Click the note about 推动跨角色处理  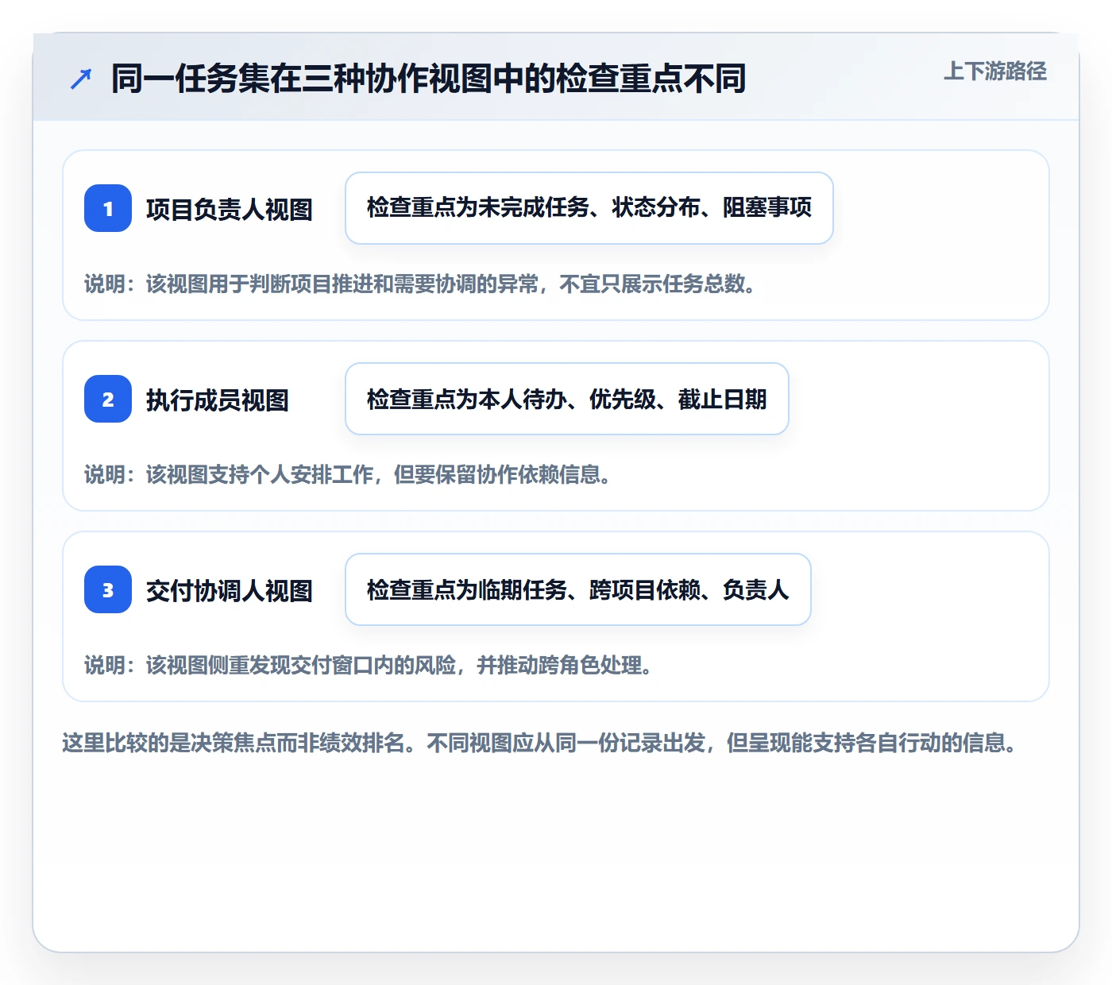tap(368, 665)
